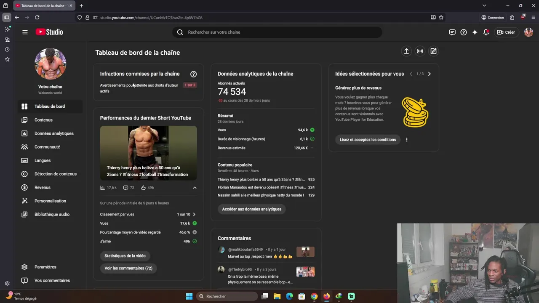This screenshot has height=303, width=539.
Task: Open Personnalisation in the sidebar
Action: pos(50,201)
